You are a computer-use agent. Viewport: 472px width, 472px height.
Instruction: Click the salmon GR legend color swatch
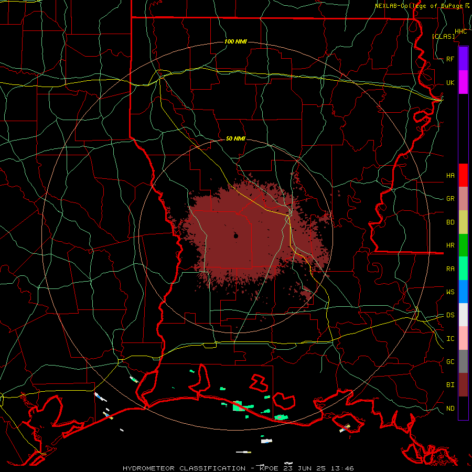(x=463, y=198)
